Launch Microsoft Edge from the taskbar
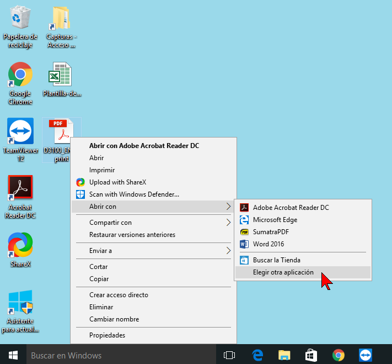The image size is (392, 364). click(x=257, y=355)
